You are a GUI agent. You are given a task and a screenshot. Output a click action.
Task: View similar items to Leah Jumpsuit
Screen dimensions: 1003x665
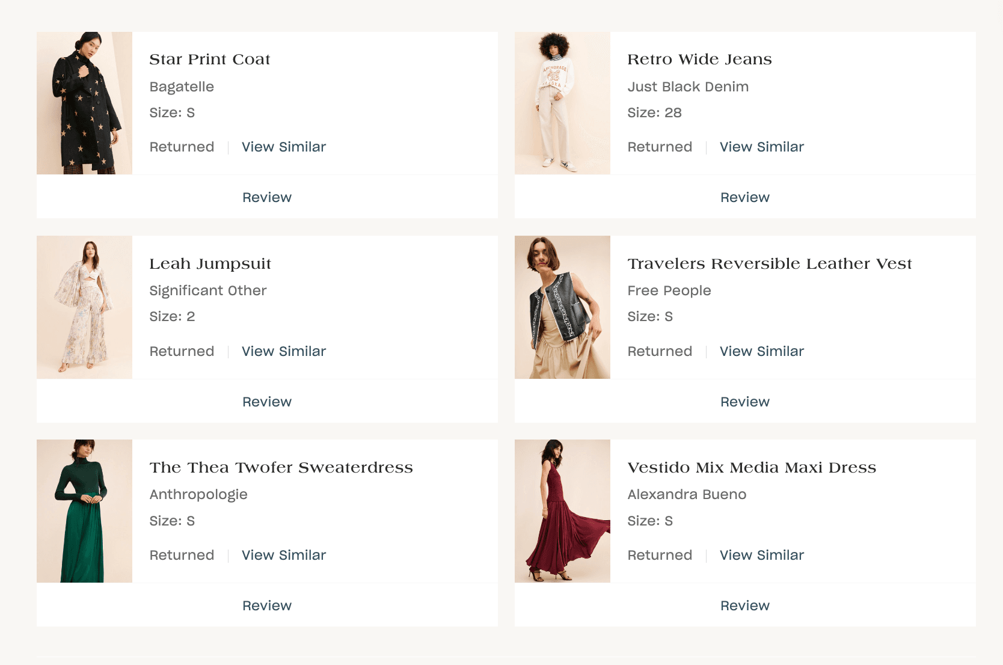284,351
